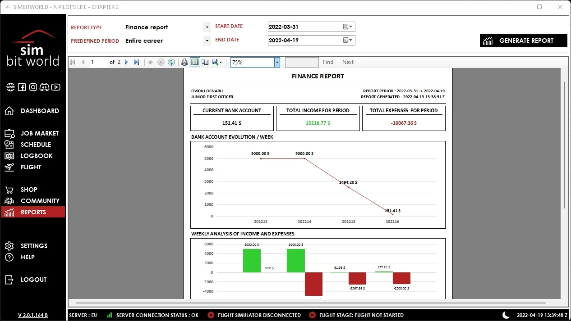
Task: Refresh the report viewer
Action: click(x=171, y=62)
